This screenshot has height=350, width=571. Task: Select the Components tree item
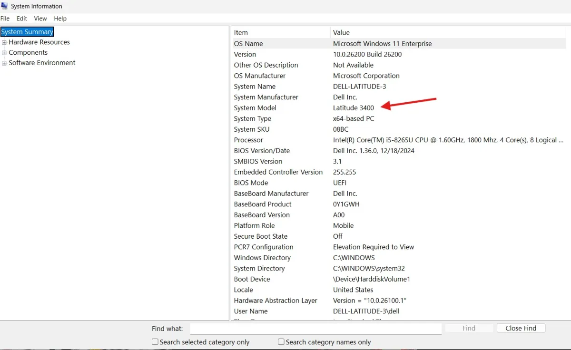click(28, 52)
